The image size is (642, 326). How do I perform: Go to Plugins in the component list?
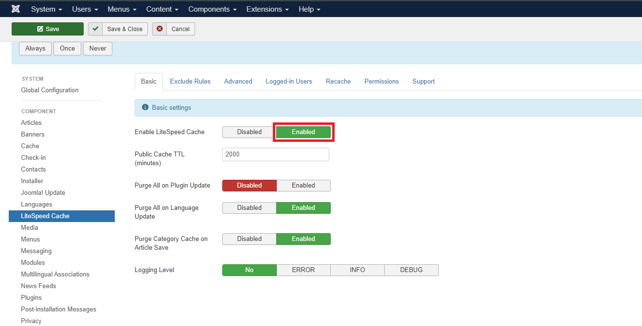click(31, 298)
